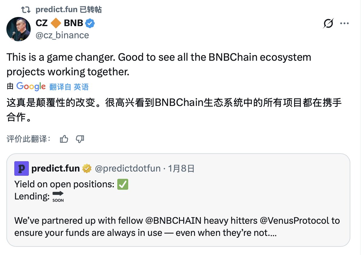Click the 翻译自 英语 translation link
Image resolution: width=364 pixels, height=255 pixels.
tap(69, 87)
